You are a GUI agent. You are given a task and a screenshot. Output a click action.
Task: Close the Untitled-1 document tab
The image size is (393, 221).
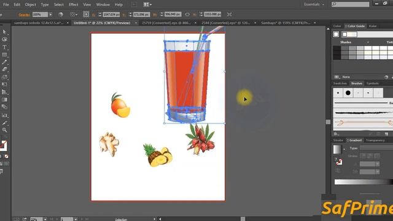pyautogui.click(x=136, y=23)
